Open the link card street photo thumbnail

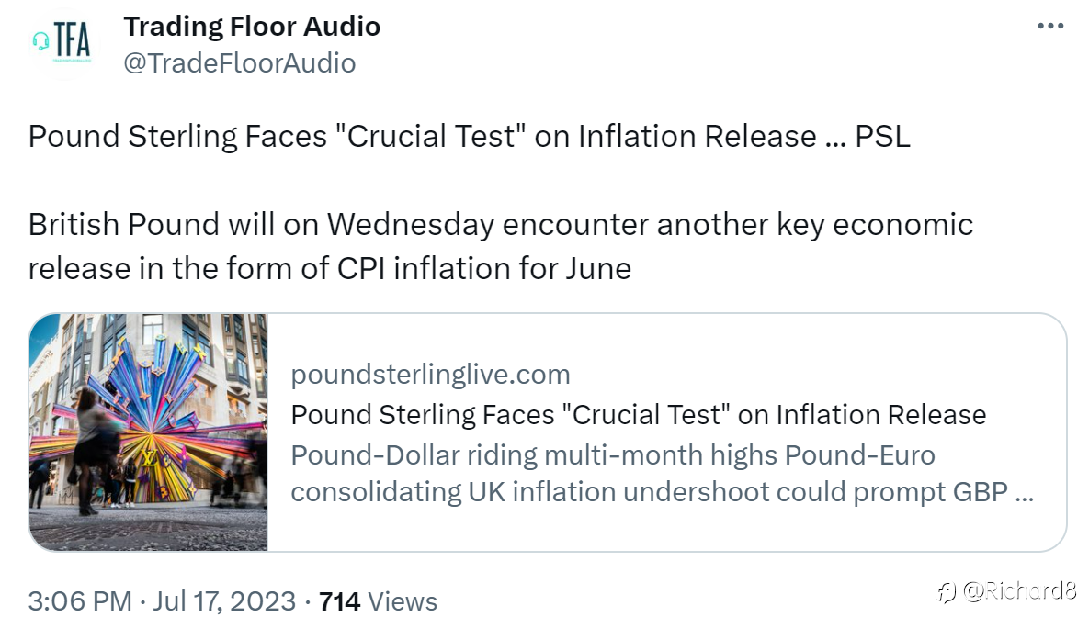148,432
